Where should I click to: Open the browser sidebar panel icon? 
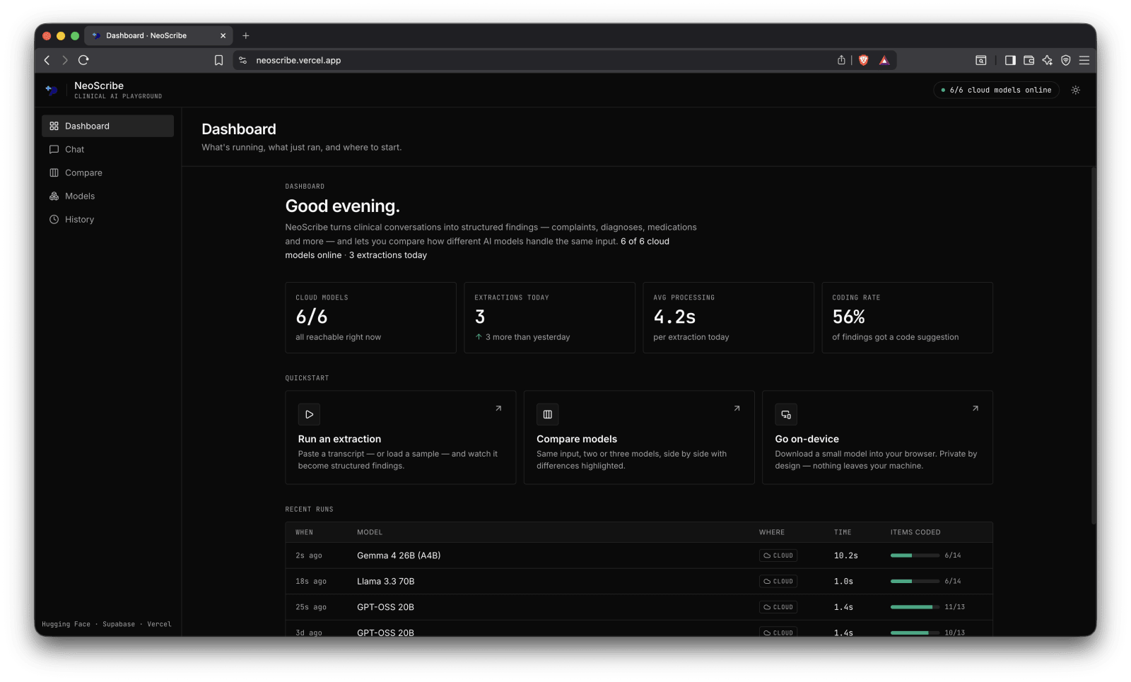pyautogui.click(x=1010, y=60)
